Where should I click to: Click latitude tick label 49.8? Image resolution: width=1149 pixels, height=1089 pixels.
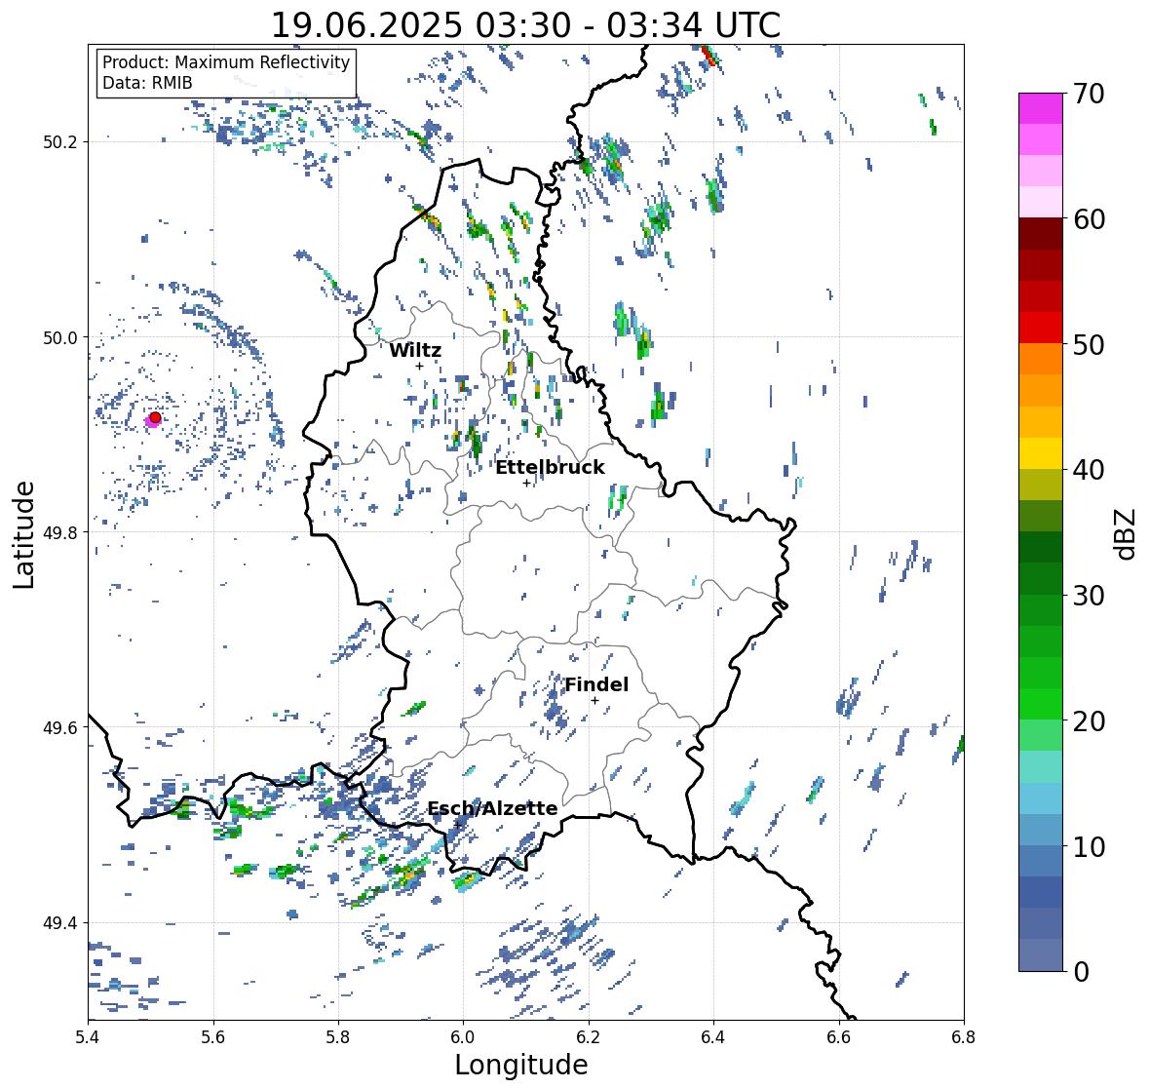[x=60, y=532]
